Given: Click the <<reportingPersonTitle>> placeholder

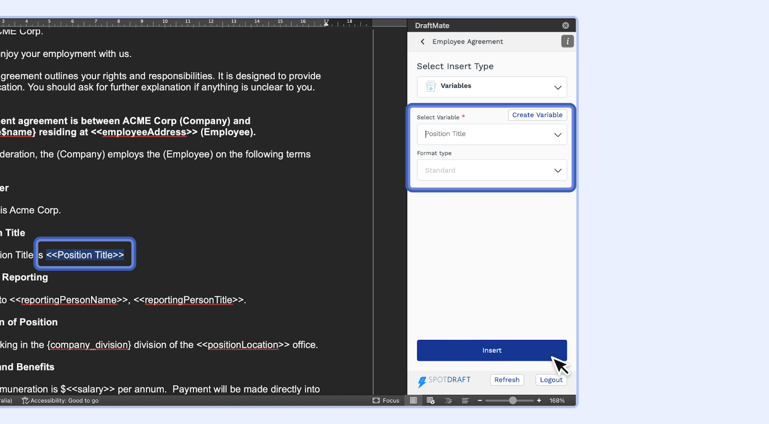Looking at the screenshot, I should [188, 300].
